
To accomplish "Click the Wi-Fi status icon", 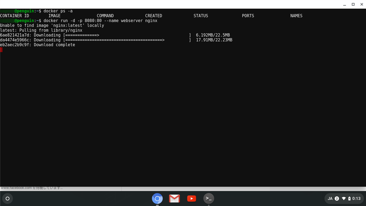I will 344,198.
